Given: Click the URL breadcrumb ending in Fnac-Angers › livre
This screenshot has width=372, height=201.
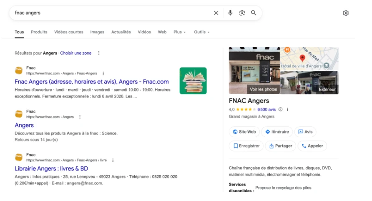Looking at the screenshot, I should (x=66, y=160).
